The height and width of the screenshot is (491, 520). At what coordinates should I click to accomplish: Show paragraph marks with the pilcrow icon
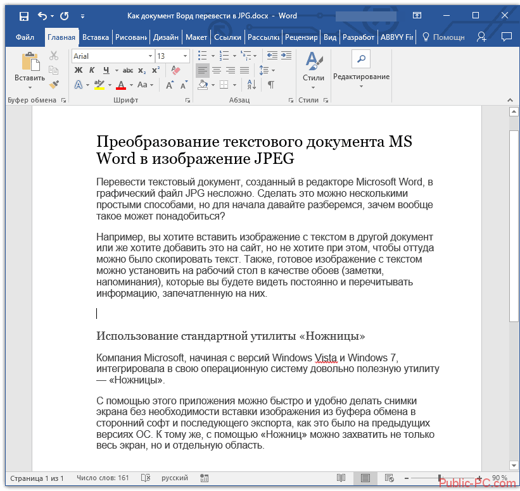click(x=271, y=84)
